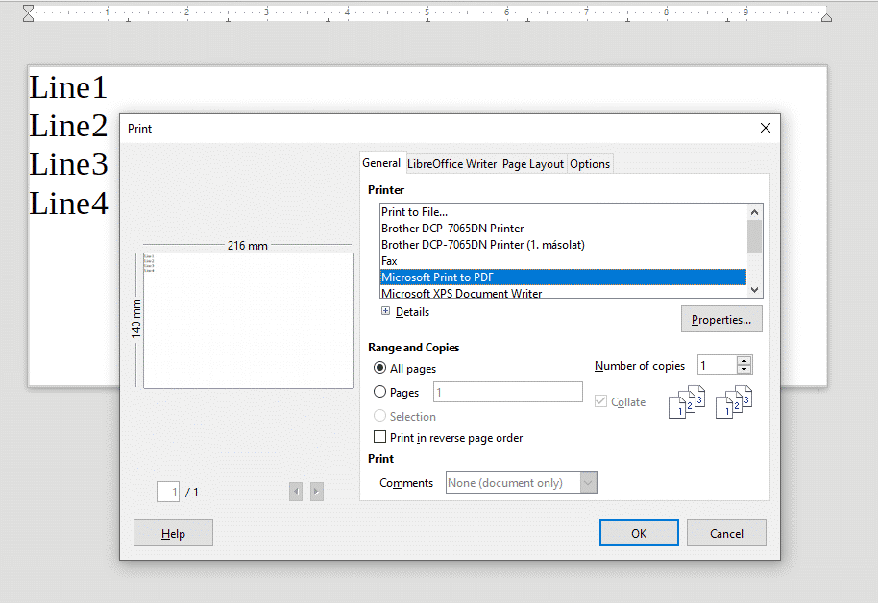Switch to the General tab

[380, 163]
